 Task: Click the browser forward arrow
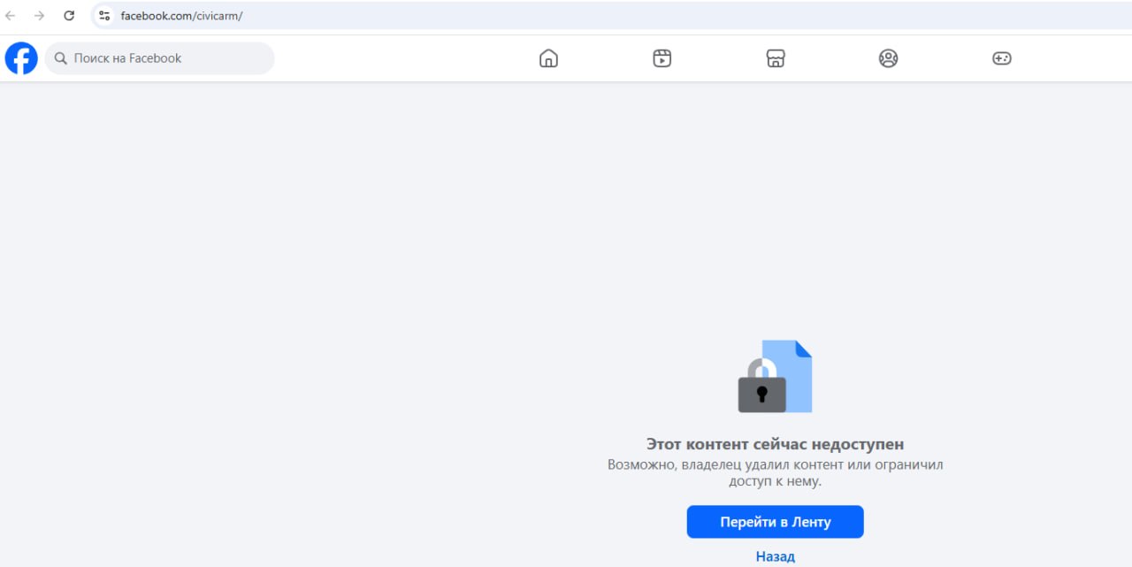(x=39, y=15)
